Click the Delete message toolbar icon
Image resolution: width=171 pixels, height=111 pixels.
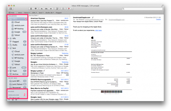[31, 9]
